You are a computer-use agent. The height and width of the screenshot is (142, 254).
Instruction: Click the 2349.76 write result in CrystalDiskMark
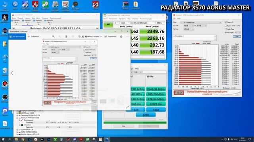152,32
